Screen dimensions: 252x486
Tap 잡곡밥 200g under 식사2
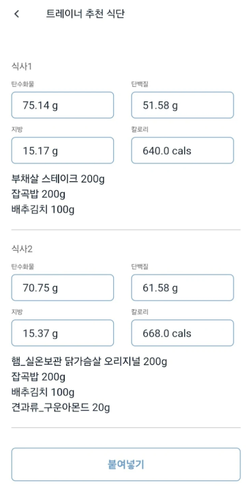[x=39, y=377]
